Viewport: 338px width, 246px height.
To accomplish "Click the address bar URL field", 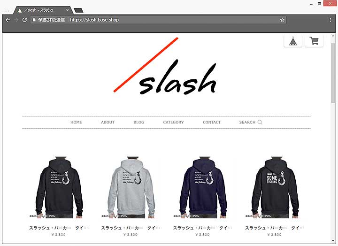I will click(158, 20).
